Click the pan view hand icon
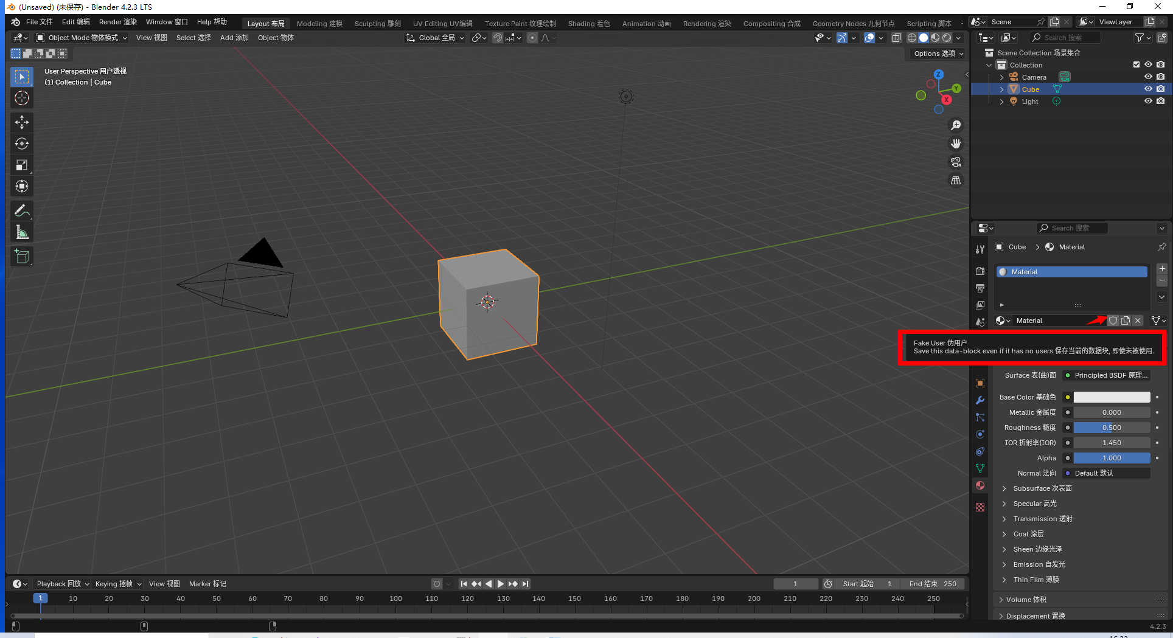The image size is (1173, 638). click(x=956, y=144)
